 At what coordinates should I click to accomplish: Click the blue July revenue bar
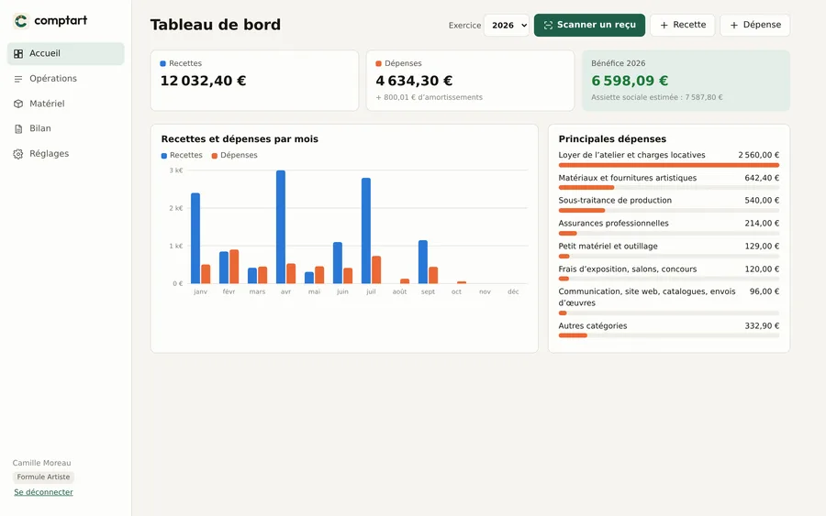366,231
